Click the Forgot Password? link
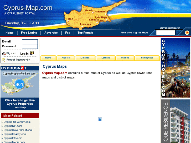191x143 pixels. pyautogui.click(x=18, y=60)
